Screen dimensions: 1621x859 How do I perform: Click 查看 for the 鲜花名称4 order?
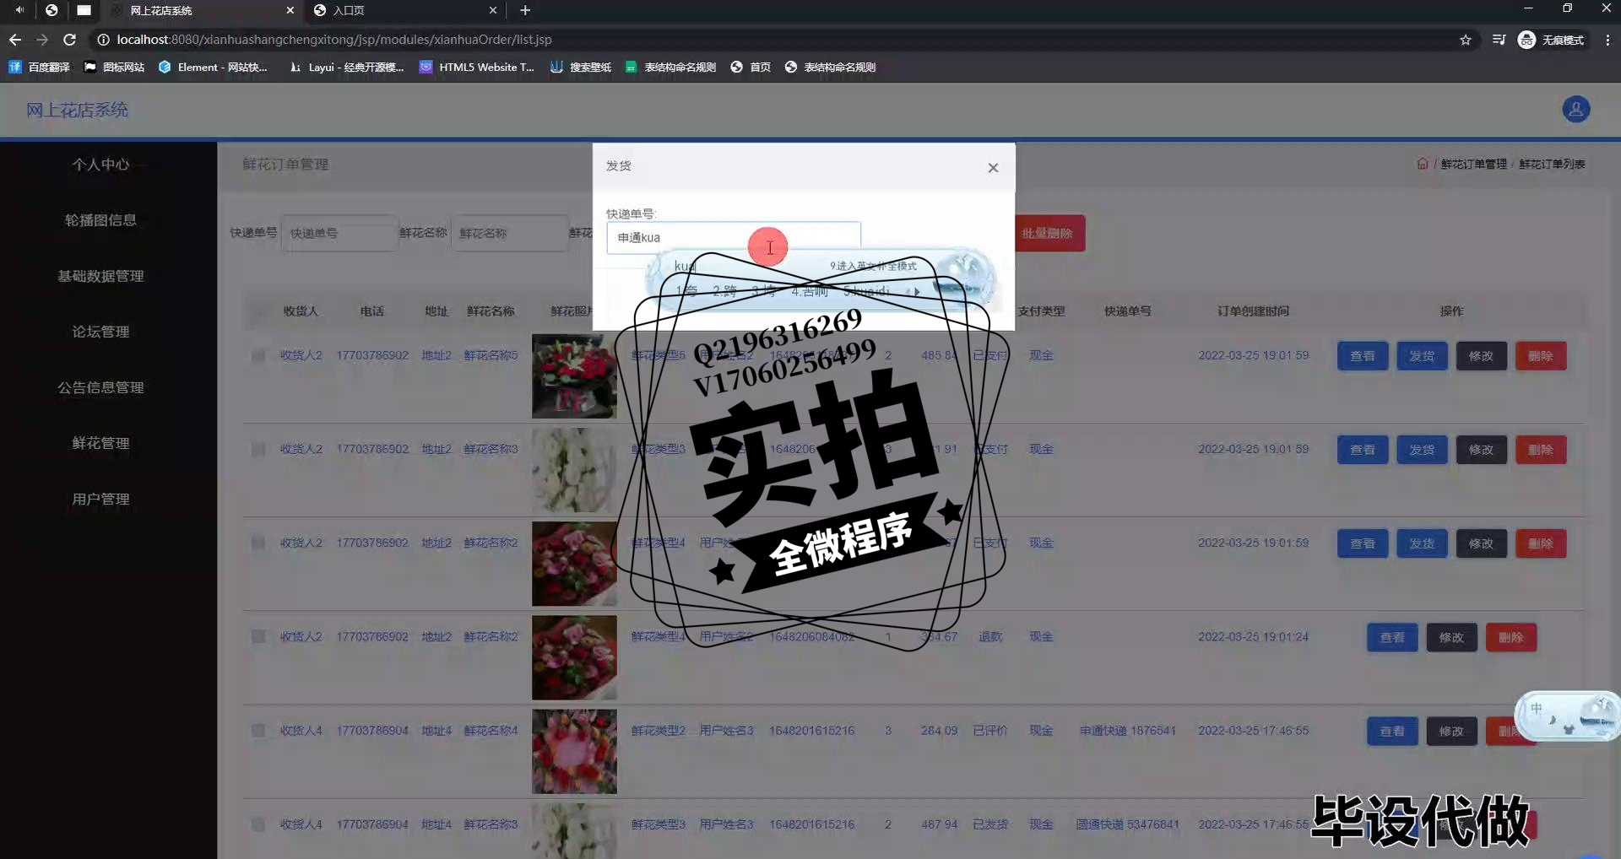coord(1392,731)
